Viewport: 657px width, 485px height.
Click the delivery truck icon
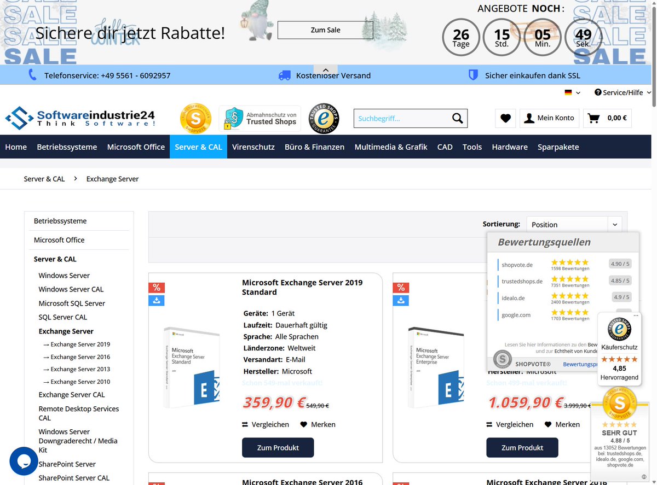(284, 75)
